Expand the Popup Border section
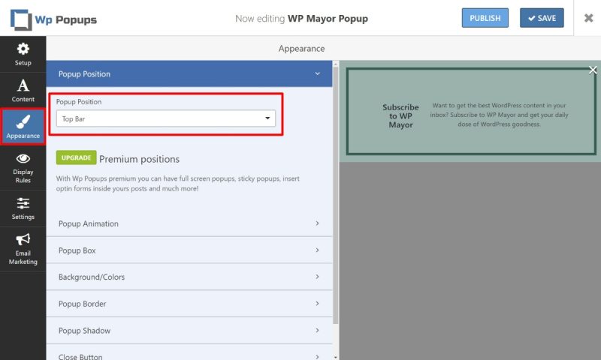Screen dimensions: 601x360 pos(189,304)
